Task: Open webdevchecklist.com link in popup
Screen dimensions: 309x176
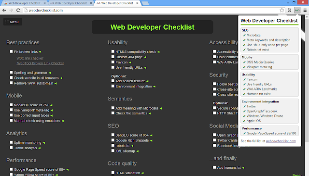Action: pyautogui.click(x=281, y=141)
